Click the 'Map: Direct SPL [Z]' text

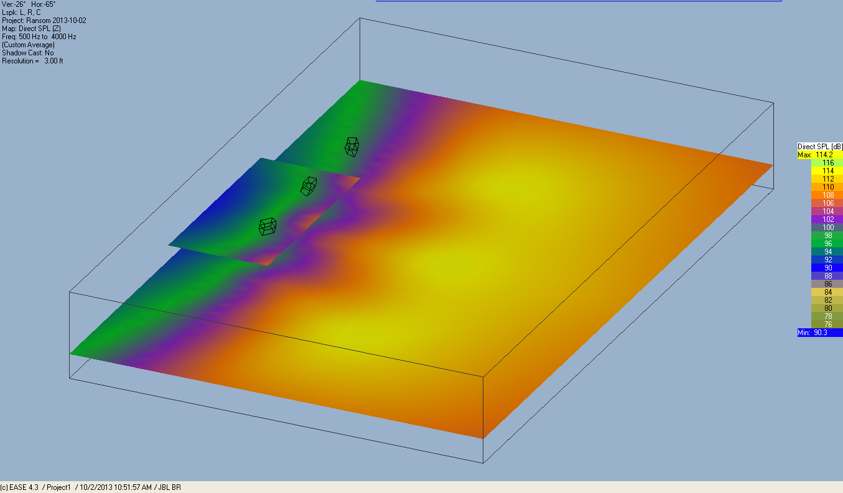click(31, 29)
